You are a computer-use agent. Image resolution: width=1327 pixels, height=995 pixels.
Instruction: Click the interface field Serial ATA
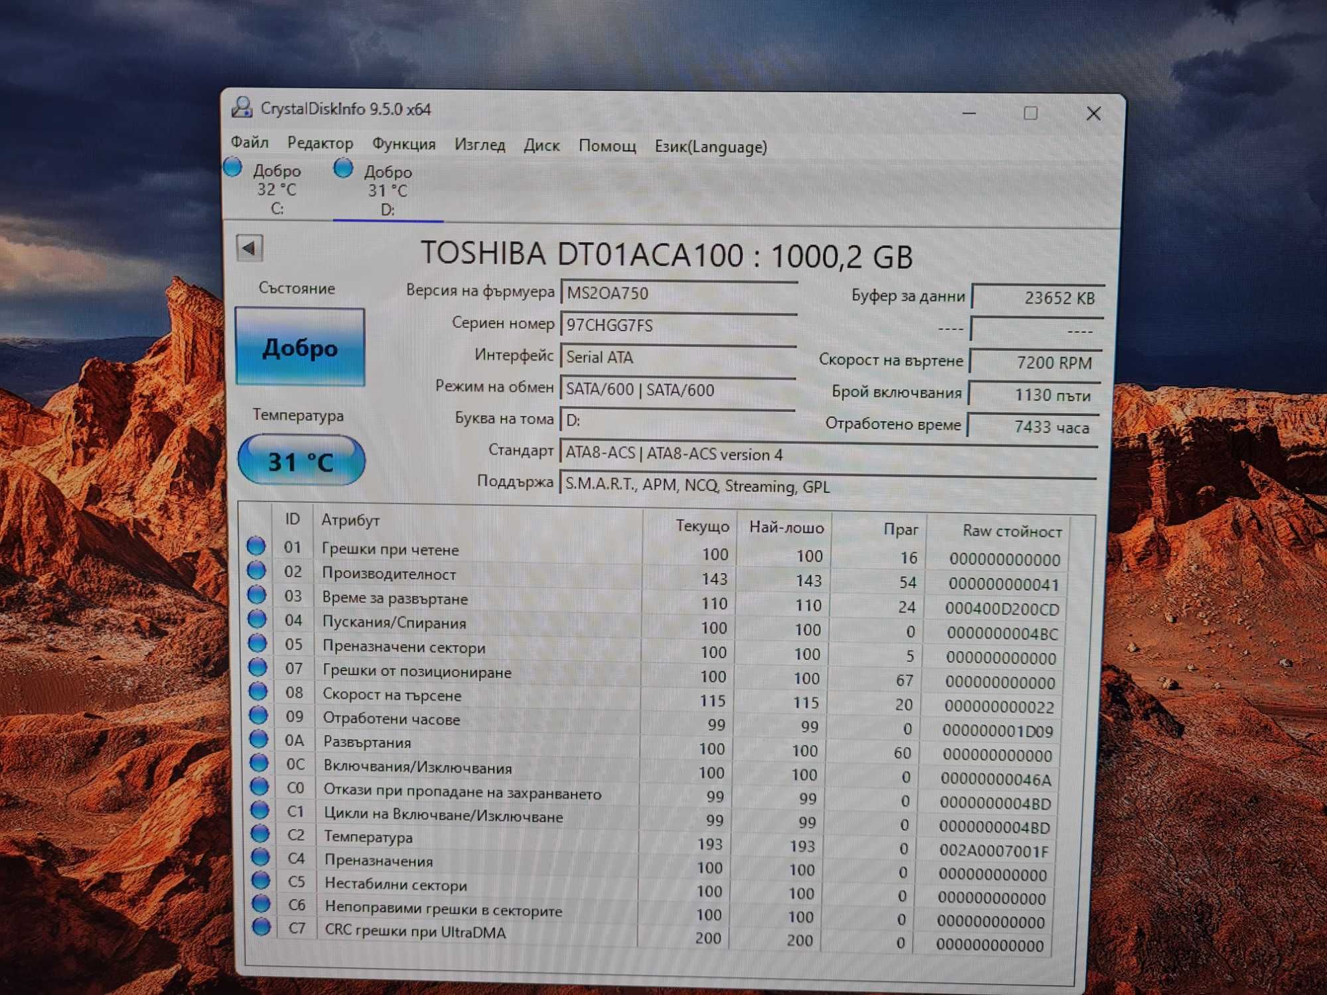pyautogui.click(x=678, y=357)
